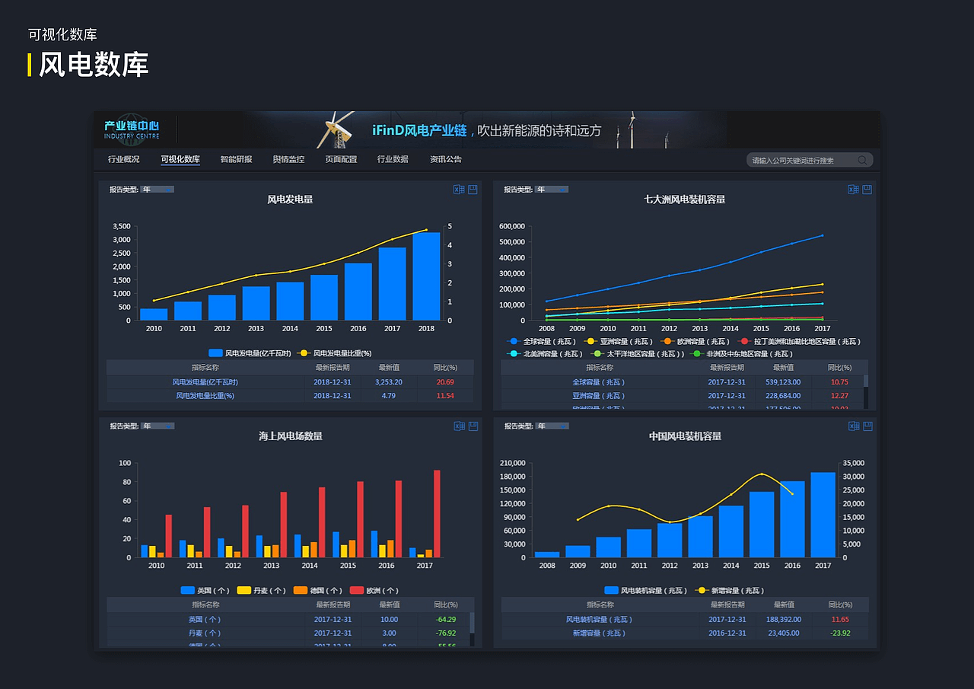Image resolution: width=974 pixels, height=689 pixels.
Task: Save the 中国风电装机容量 chart
Action: 867,426
